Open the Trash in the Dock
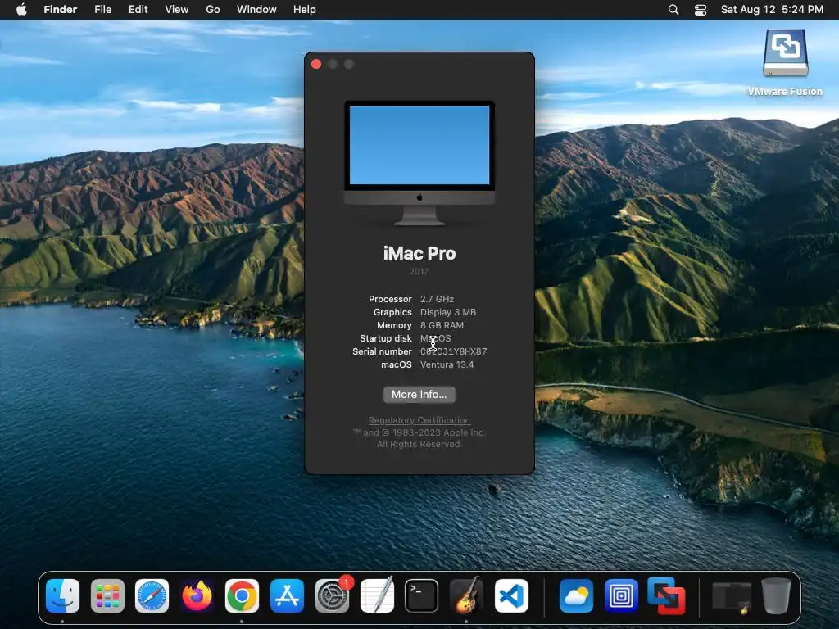 [776, 595]
